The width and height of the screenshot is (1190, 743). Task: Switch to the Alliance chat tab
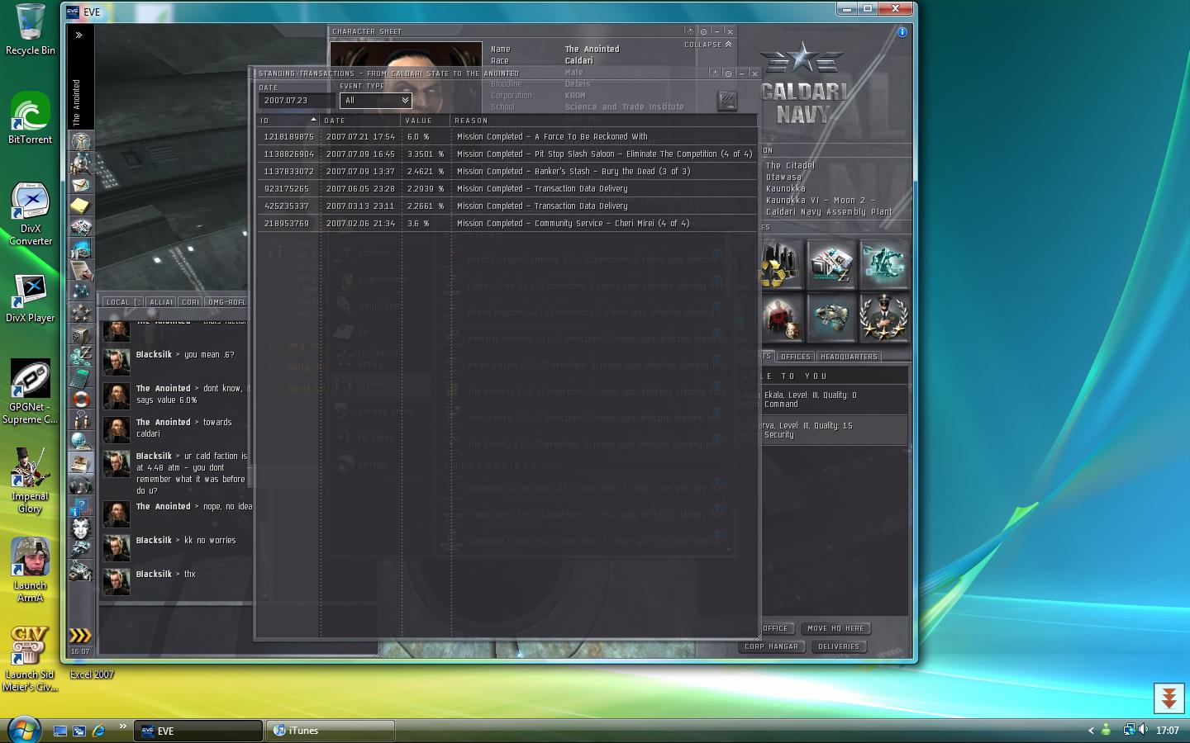point(161,302)
